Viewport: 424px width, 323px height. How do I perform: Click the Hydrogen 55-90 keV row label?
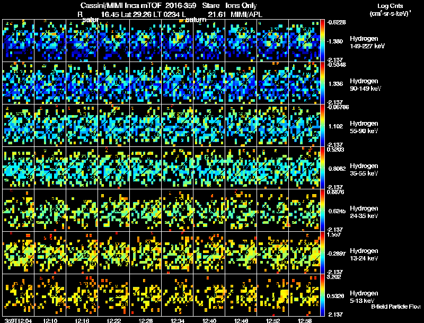click(364, 127)
